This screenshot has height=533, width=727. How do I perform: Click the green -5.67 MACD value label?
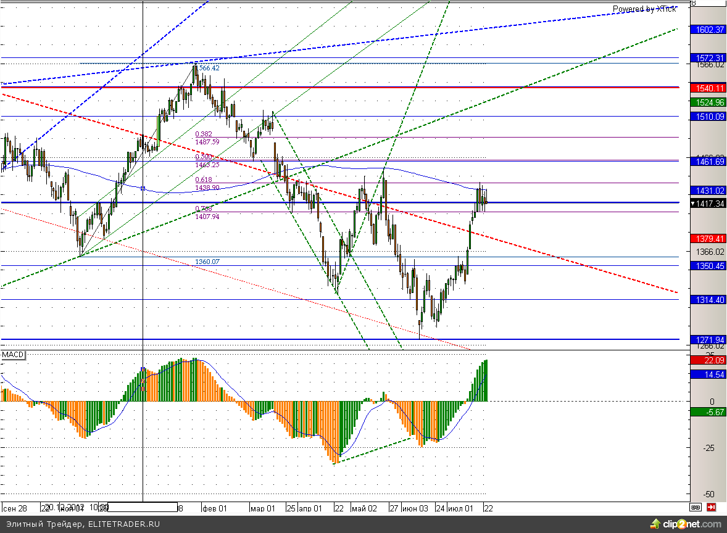tap(709, 413)
